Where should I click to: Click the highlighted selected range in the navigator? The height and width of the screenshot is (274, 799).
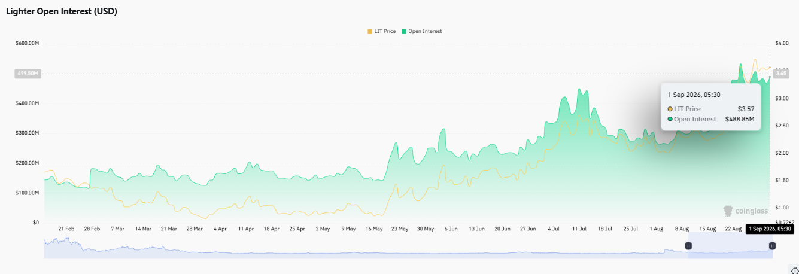coord(730,246)
